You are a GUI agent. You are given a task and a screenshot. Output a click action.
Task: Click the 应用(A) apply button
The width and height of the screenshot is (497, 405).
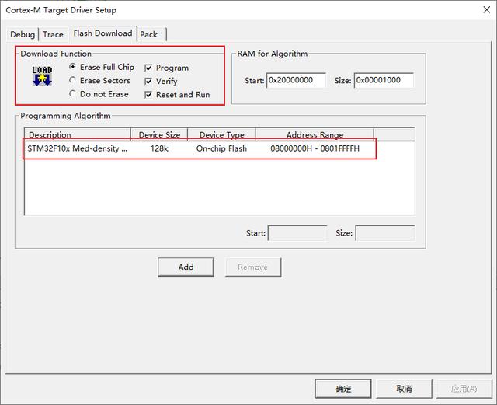pos(464,389)
